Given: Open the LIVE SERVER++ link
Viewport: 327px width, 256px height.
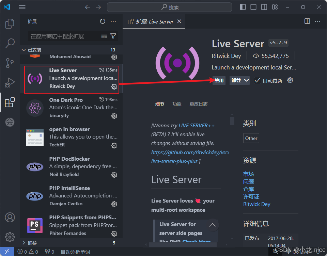Looking at the screenshot, I should pyautogui.click(x=197, y=126).
